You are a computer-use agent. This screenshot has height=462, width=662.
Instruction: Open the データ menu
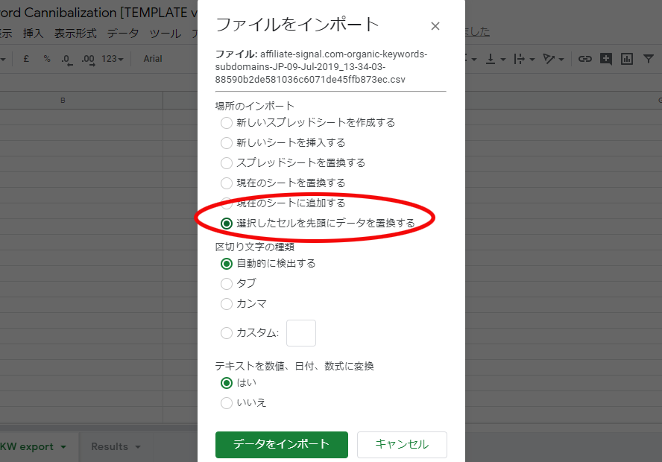[123, 33]
